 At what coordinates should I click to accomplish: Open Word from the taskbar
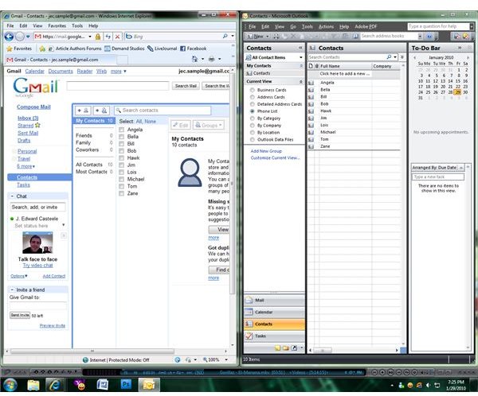[x=103, y=385]
